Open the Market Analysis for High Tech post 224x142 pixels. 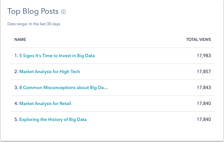click(x=49, y=72)
